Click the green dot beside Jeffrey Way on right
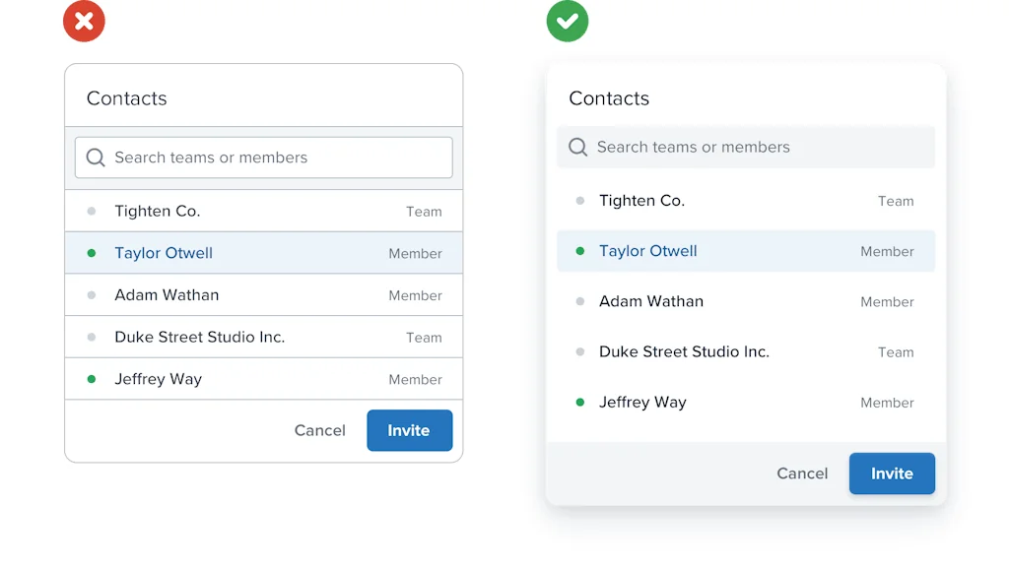Viewport: 1009px width, 567px height. click(x=579, y=402)
